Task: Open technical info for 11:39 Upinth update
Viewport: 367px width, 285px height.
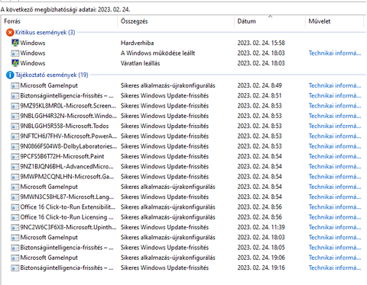Action: pos(335,227)
